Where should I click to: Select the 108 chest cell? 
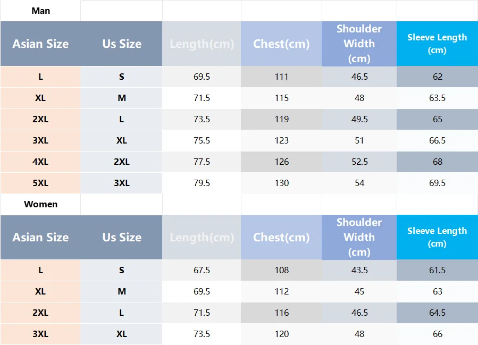pyautogui.click(x=281, y=270)
